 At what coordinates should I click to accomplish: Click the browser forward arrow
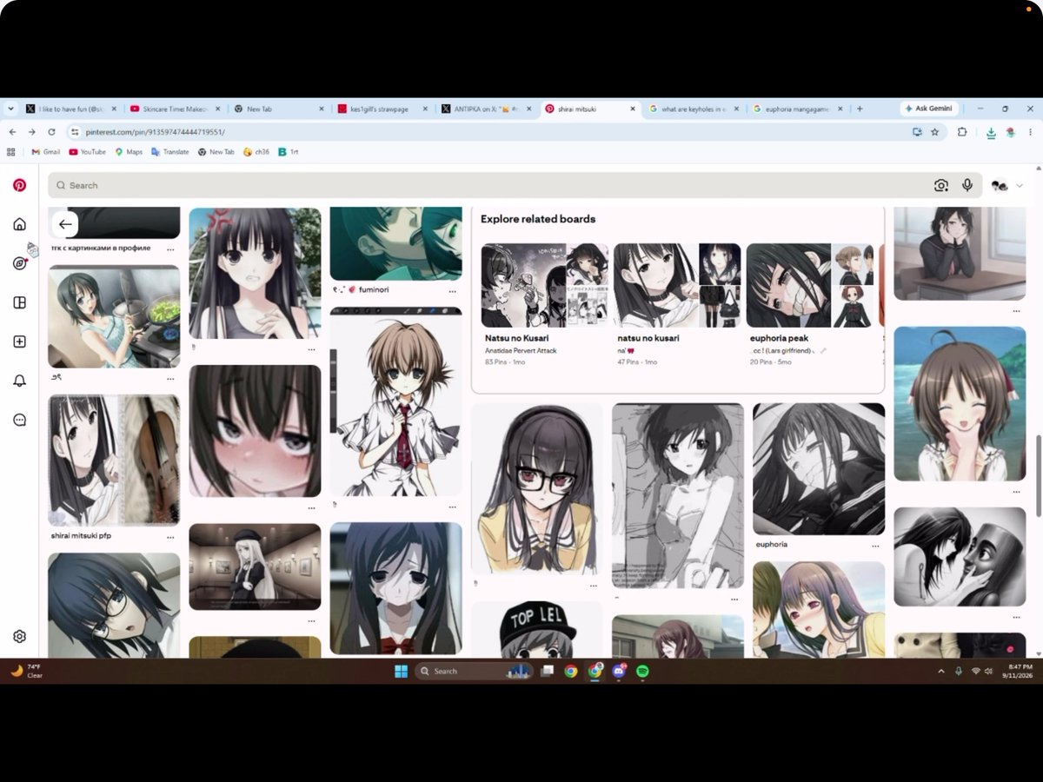[32, 132]
